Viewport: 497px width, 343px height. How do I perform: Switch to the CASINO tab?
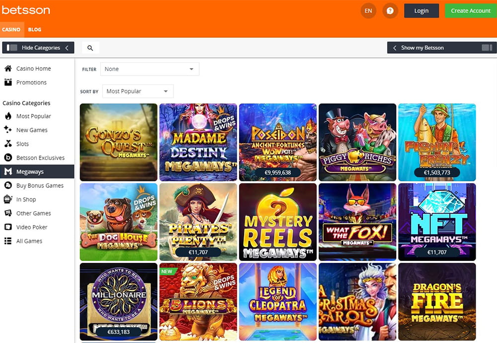tap(11, 29)
